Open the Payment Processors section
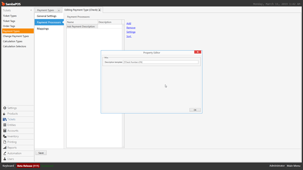Viewport: 303px width, 170px height. [49, 22]
